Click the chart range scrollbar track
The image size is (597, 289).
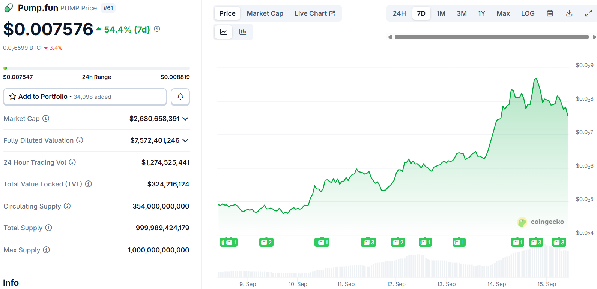tap(492, 37)
